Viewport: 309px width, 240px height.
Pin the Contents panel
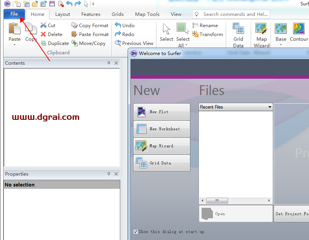coord(109,63)
